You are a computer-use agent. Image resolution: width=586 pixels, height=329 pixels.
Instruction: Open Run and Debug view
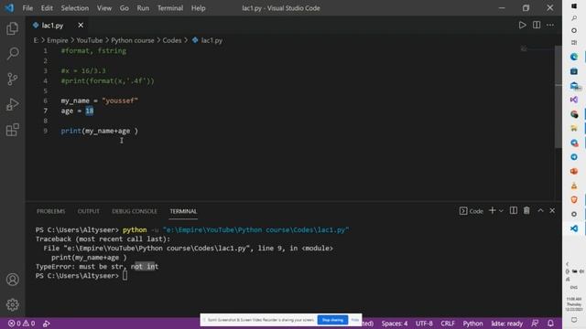[12, 104]
